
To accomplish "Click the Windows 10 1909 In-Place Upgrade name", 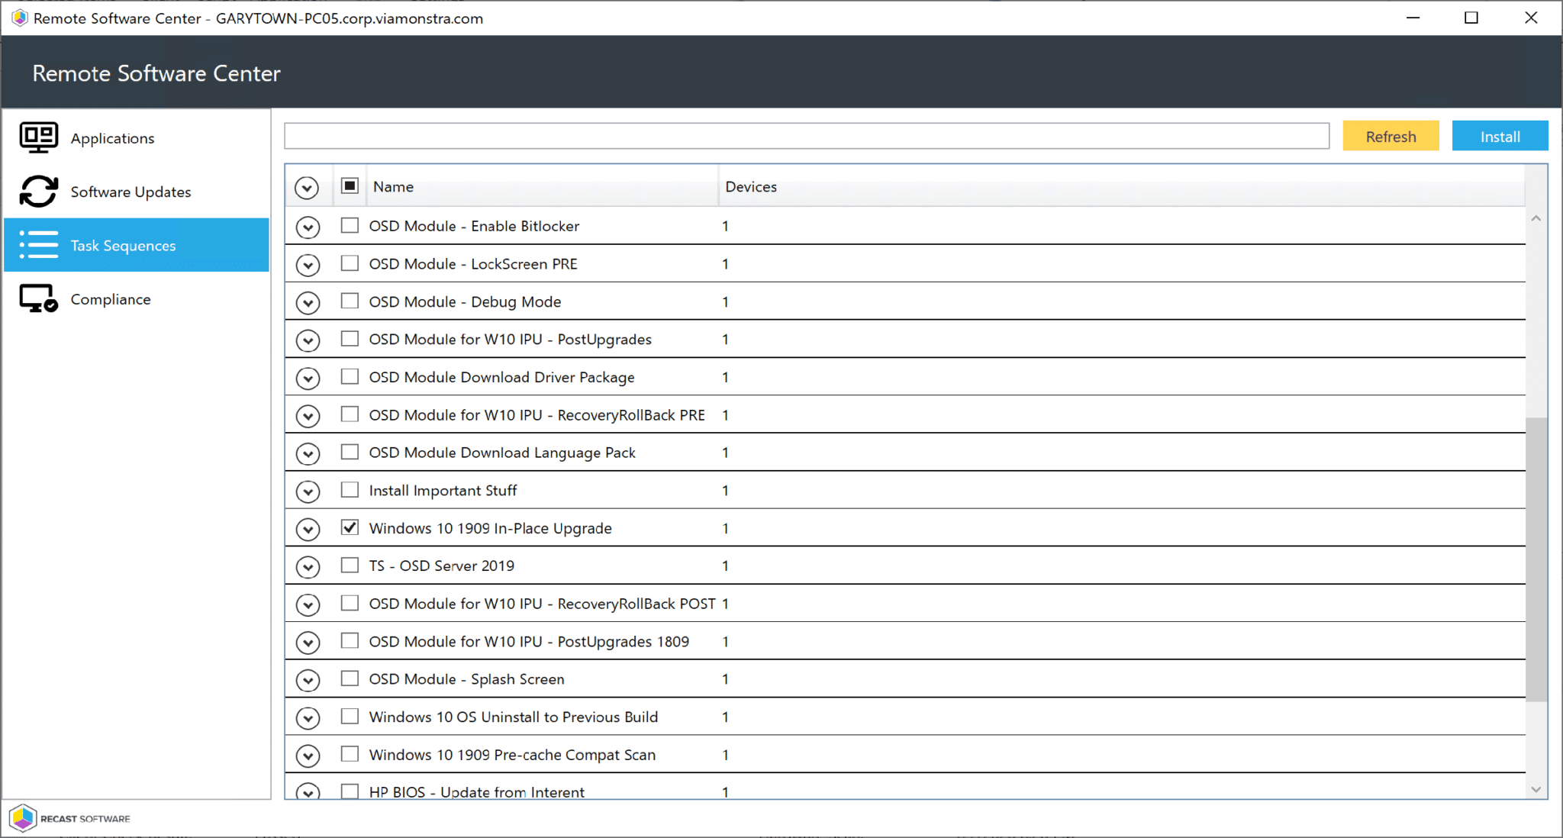I will [490, 528].
